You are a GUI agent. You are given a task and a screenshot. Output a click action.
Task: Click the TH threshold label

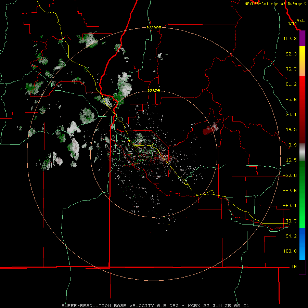click(x=294, y=267)
